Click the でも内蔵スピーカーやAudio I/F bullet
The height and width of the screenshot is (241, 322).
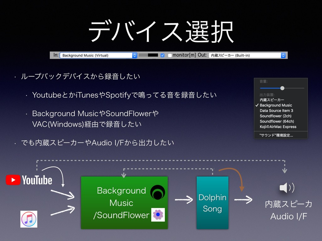tap(97, 143)
